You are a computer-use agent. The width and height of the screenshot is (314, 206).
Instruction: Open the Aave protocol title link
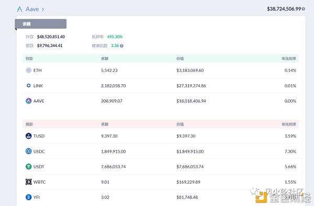pyautogui.click(x=32, y=9)
